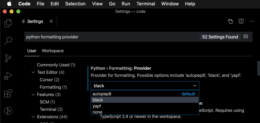
Task: Click the 52 Settings Found badge
Action: (220, 37)
